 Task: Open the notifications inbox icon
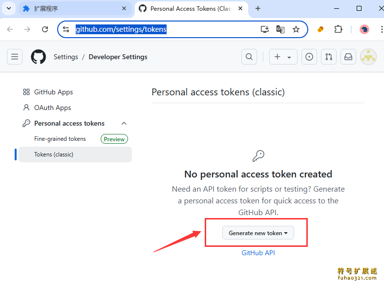[348, 57]
